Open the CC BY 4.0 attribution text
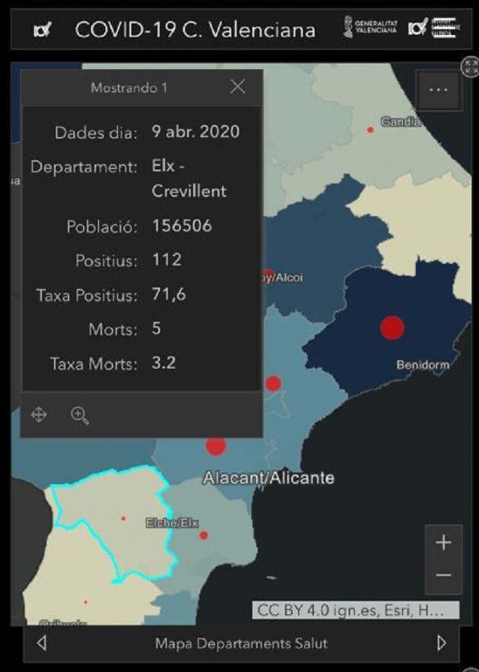 tap(356, 610)
